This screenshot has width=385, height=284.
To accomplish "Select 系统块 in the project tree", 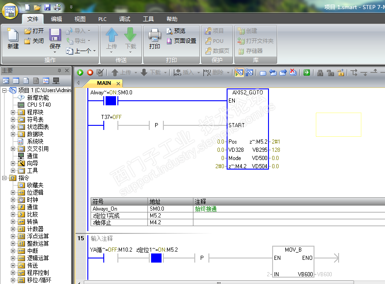I will [35, 141].
